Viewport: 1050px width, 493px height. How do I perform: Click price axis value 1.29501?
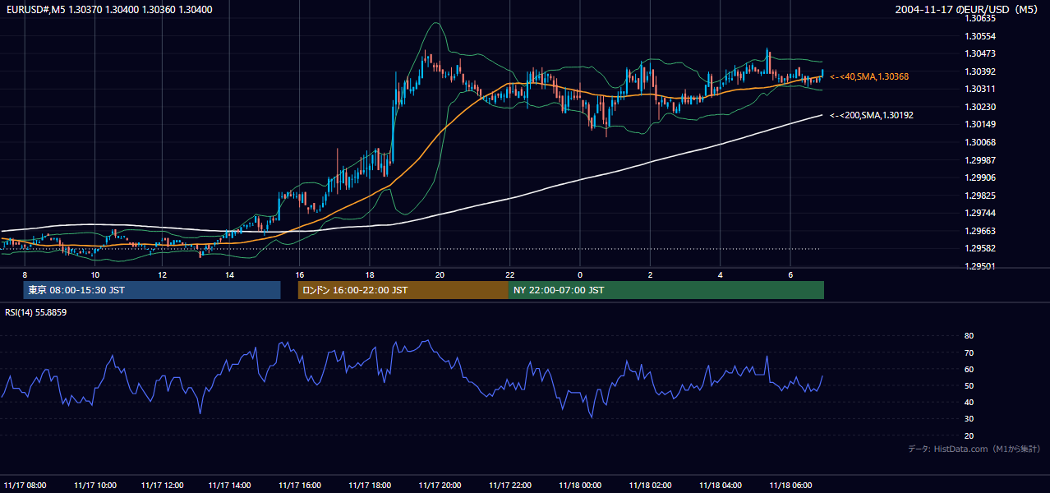(980, 266)
